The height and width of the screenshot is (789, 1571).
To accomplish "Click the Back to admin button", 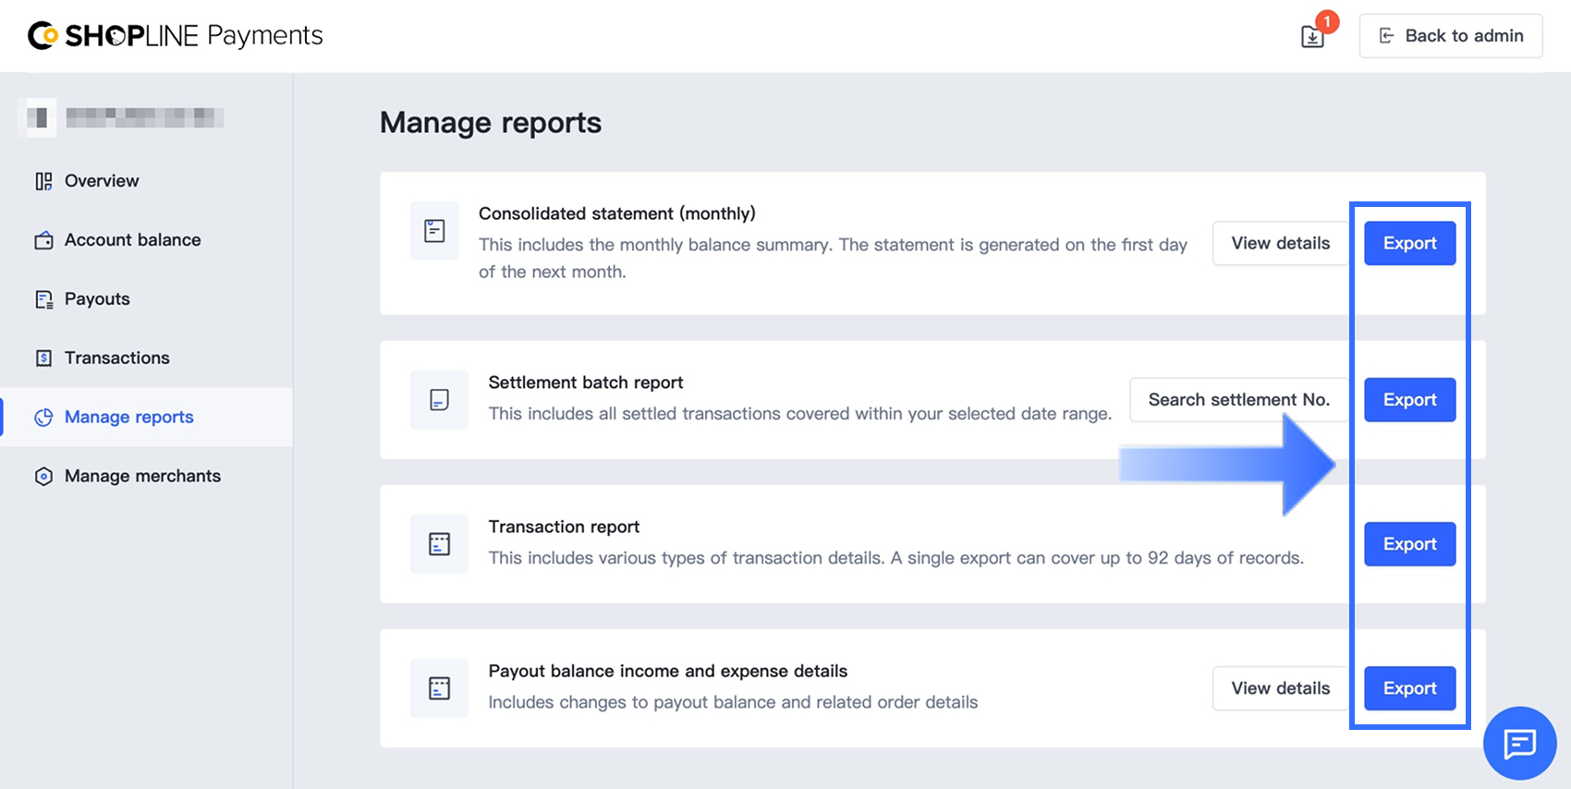I will [x=1450, y=36].
